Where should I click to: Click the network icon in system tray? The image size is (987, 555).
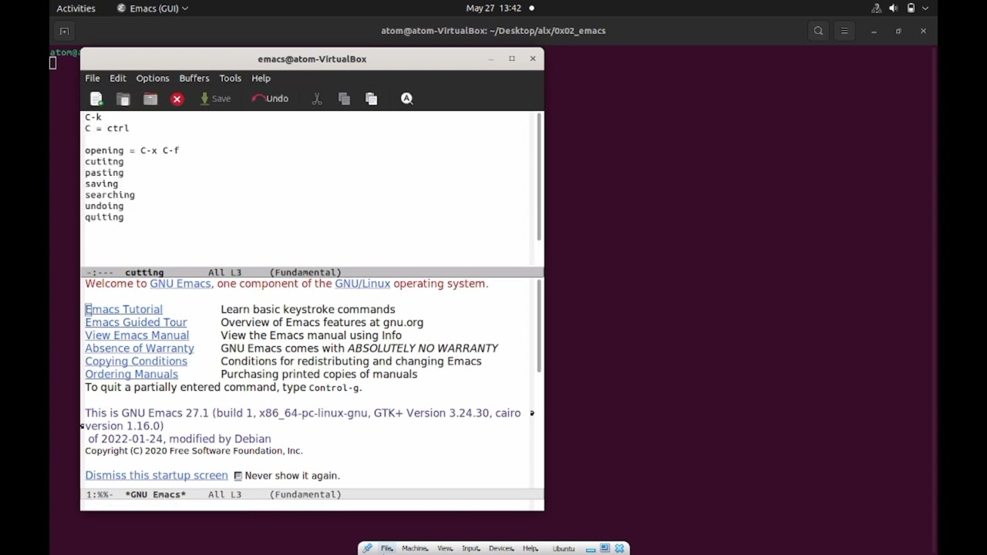pyautogui.click(x=876, y=8)
